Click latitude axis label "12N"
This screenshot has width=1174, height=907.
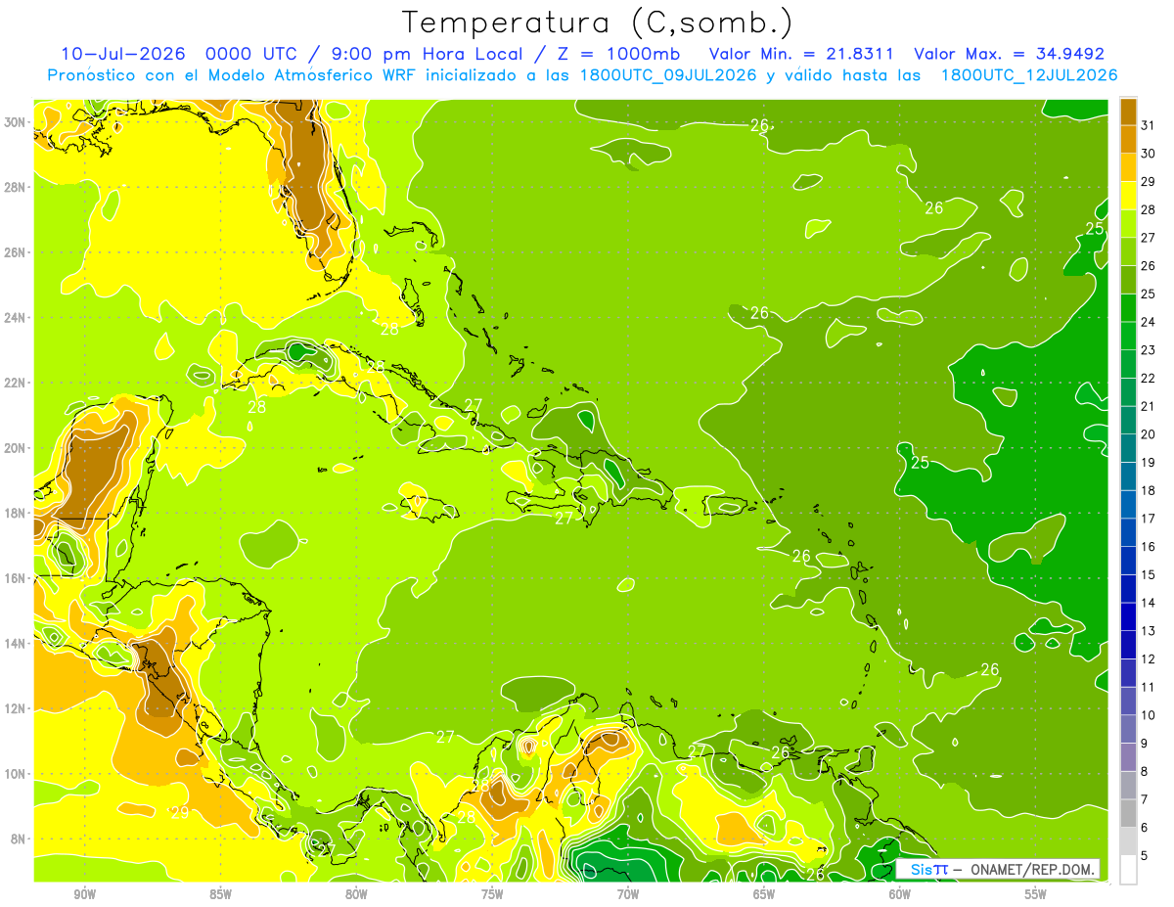tap(15, 708)
